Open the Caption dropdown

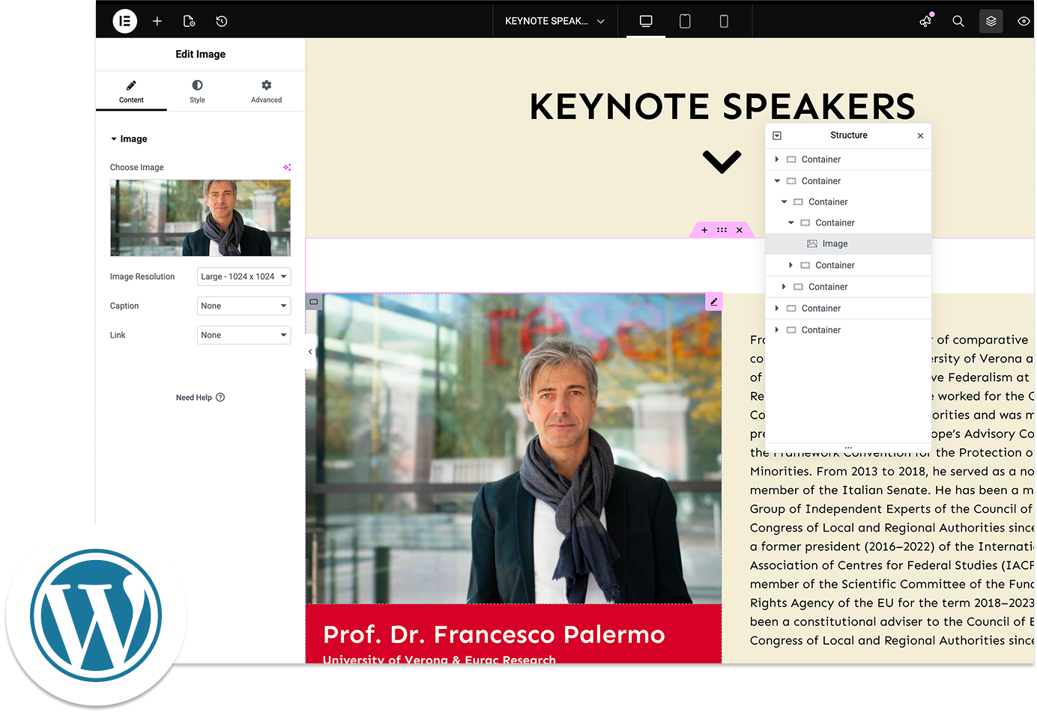pyautogui.click(x=244, y=305)
